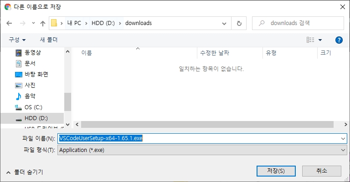350x182 pixels.
Task: Click the view layout icon
Action: 311,40
